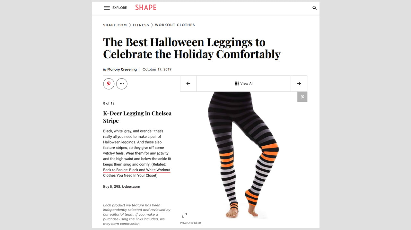The height and width of the screenshot is (230, 411).
Task: Visit the k-deer.com purchase link
Action: (131, 187)
